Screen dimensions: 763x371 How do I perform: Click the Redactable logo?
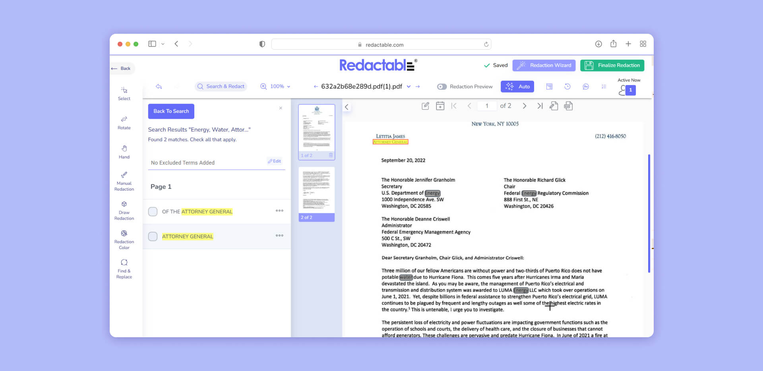pos(378,65)
